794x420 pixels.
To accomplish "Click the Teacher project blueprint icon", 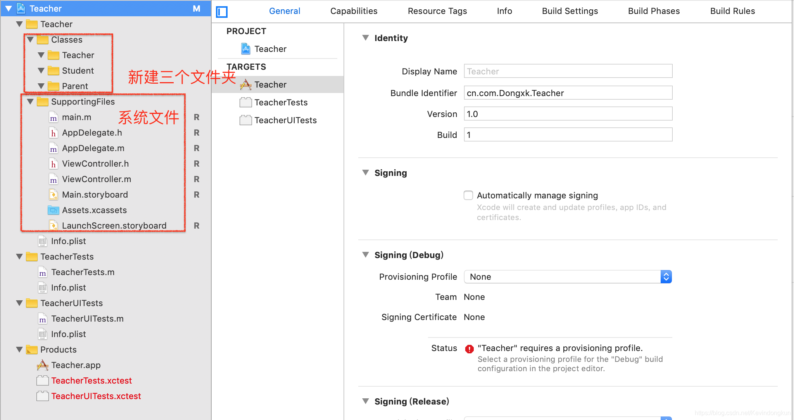I will tap(246, 49).
